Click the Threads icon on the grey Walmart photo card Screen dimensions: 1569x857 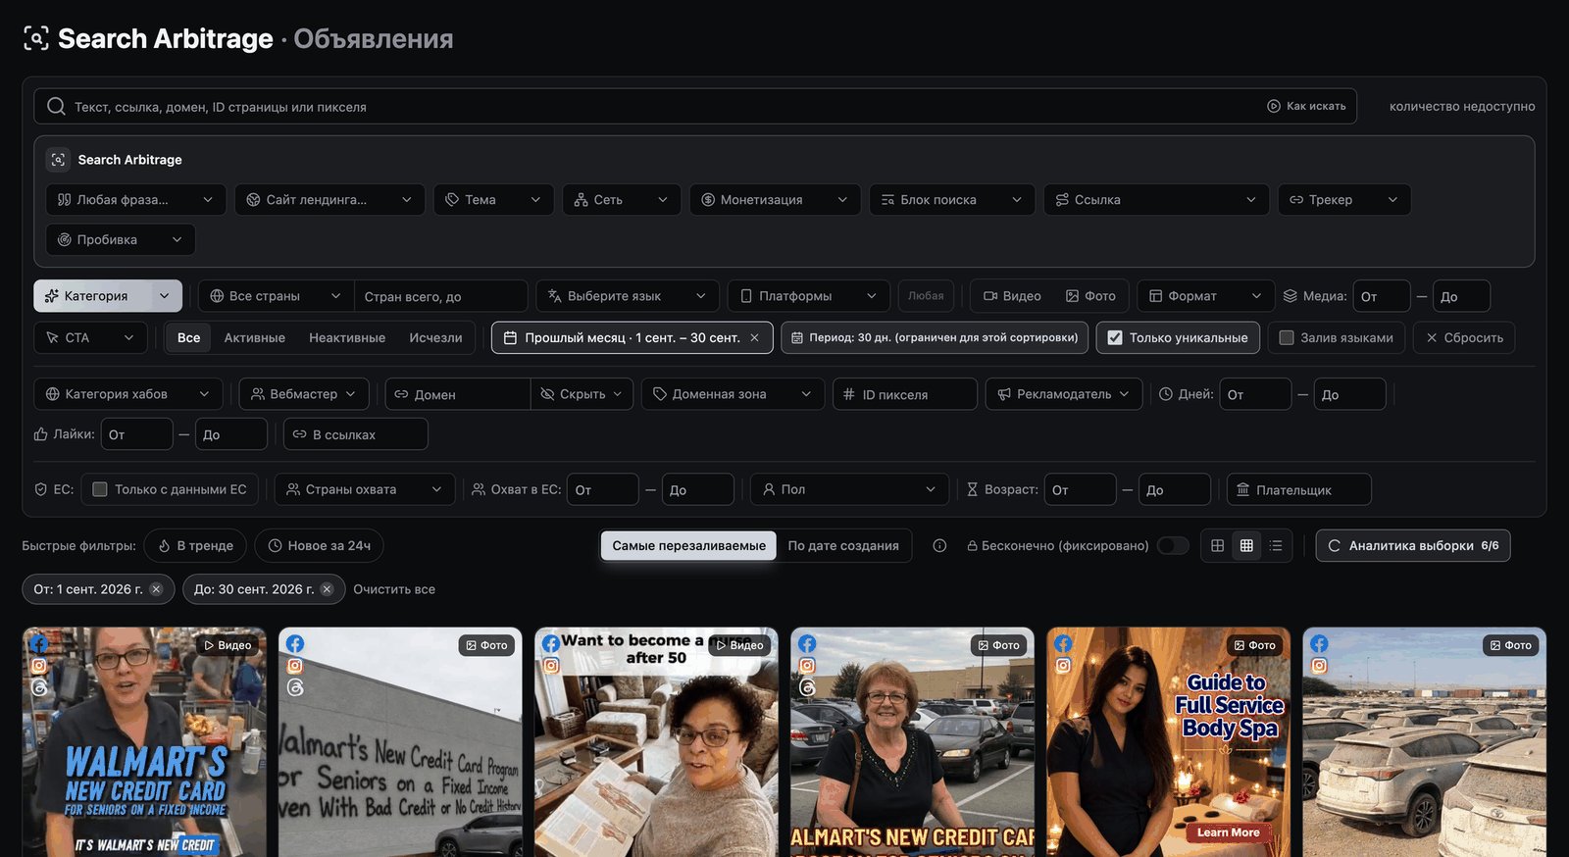coord(295,687)
